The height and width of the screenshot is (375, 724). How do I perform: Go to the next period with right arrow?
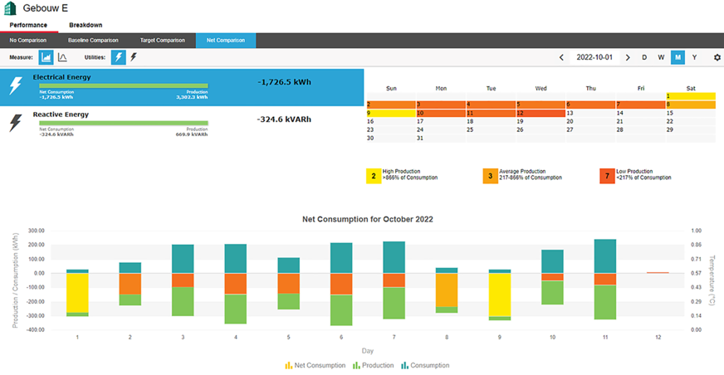point(628,58)
